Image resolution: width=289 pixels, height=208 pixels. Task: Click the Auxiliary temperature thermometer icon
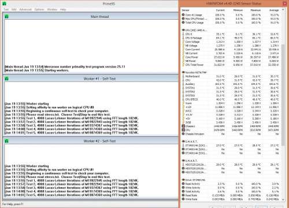(183, 84)
